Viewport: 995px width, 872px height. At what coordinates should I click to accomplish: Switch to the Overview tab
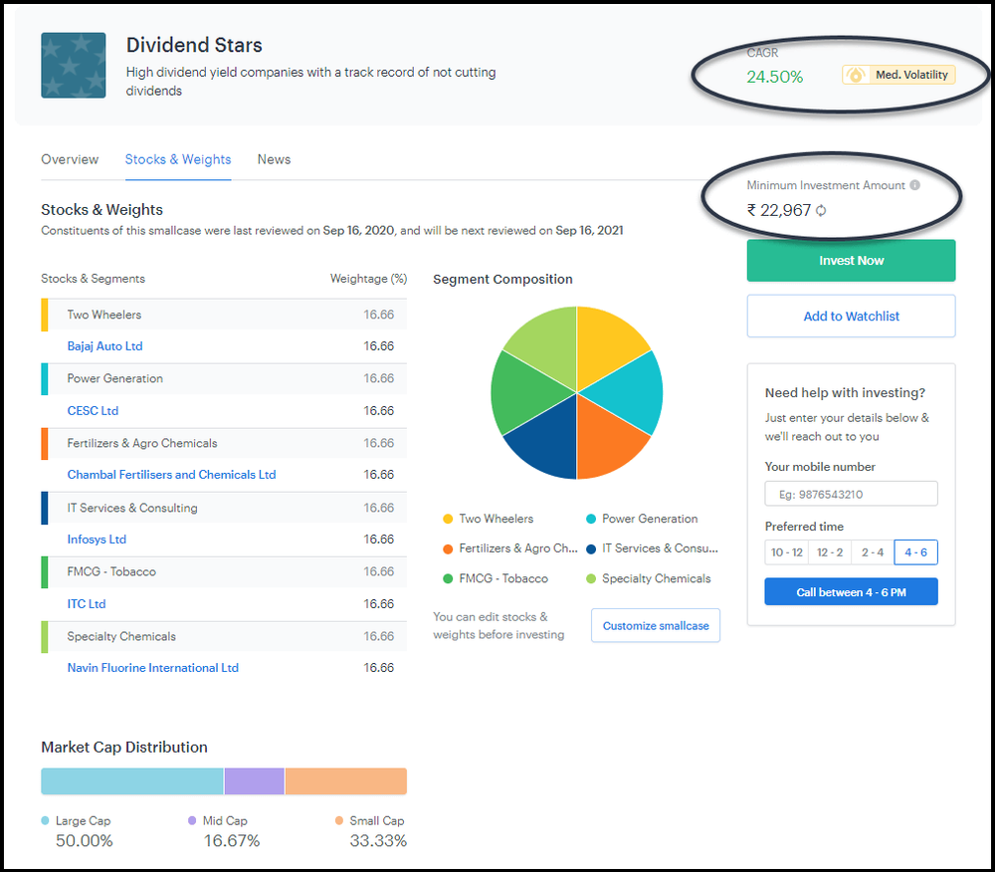(x=70, y=159)
